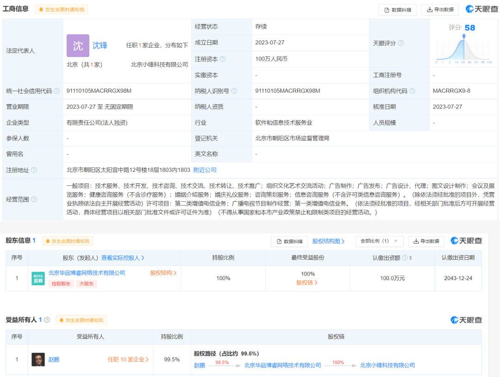500x377 pixels.
Task: Click the 组织机构代码 help icon
Action: (x=412, y=91)
